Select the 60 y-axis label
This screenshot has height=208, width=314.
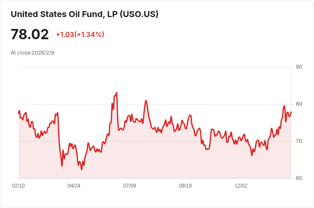point(299,178)
